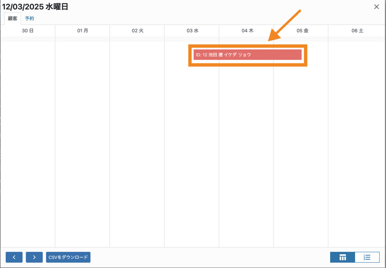386x268 pixels.
Task: Click the 03 水 column header
Action: (192, 31)
